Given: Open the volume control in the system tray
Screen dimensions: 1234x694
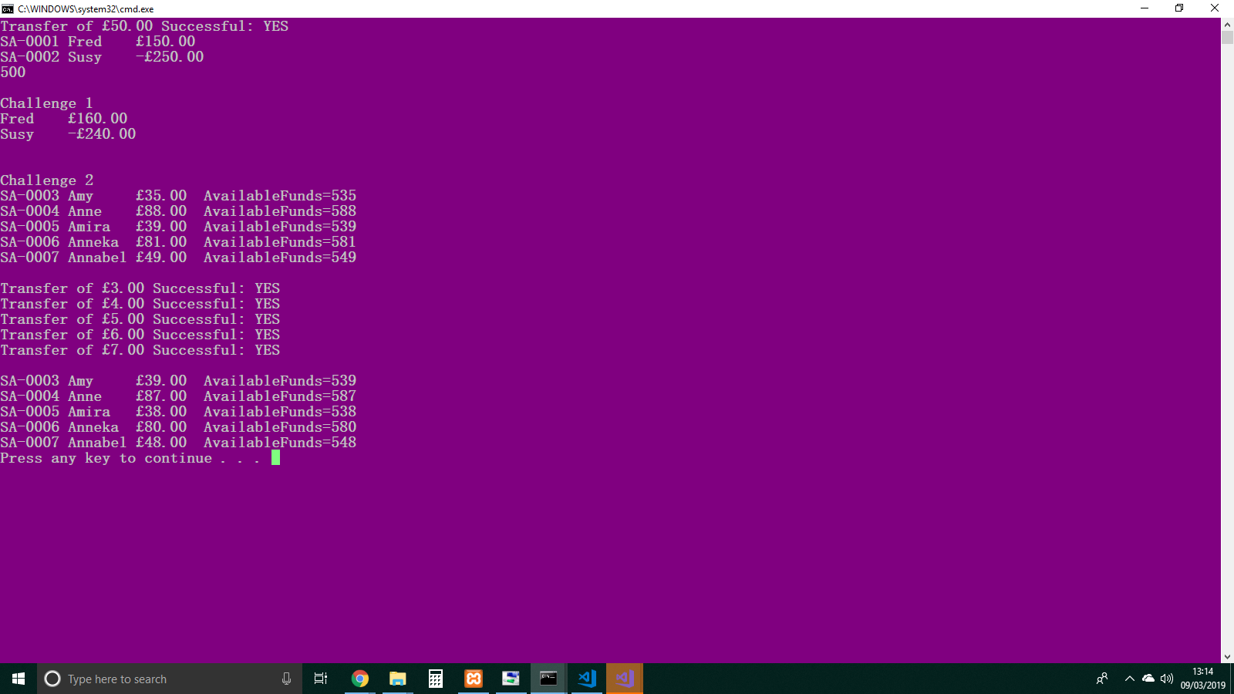Looking at the screenshot, I should click(1167, 679).
